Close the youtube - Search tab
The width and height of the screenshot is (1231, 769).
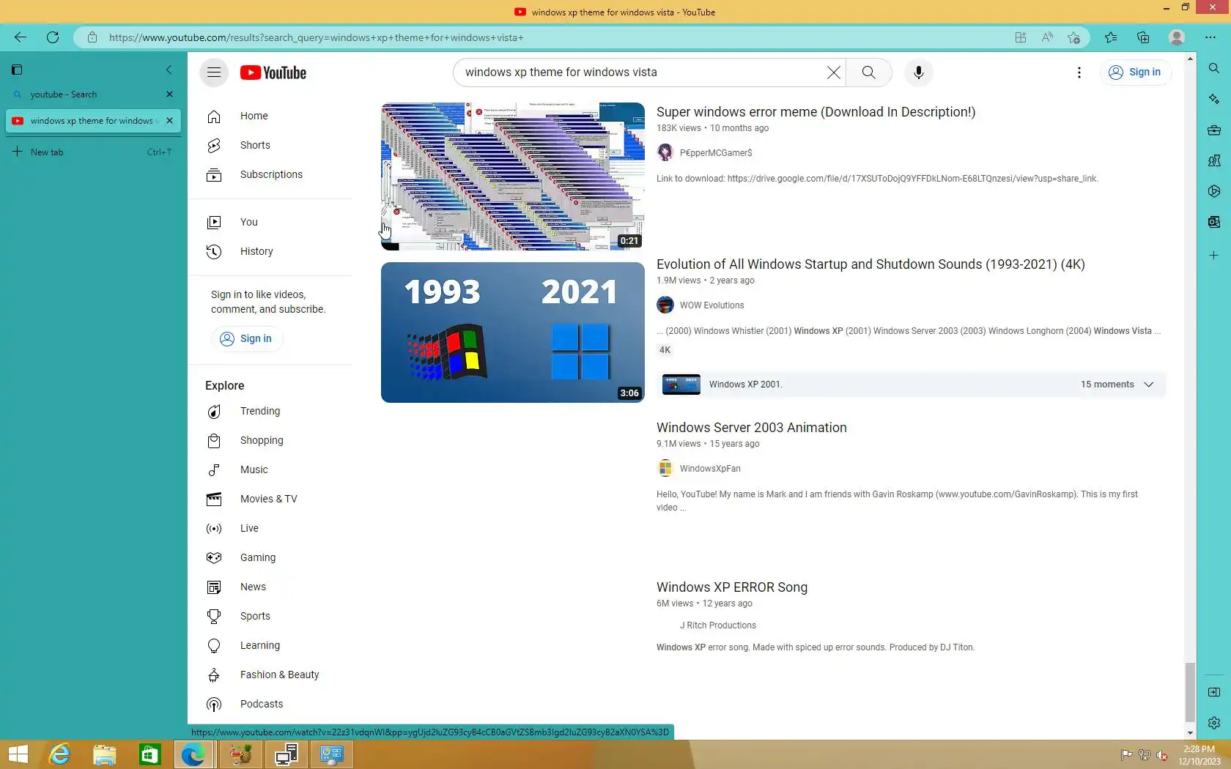tap(170, 94)
